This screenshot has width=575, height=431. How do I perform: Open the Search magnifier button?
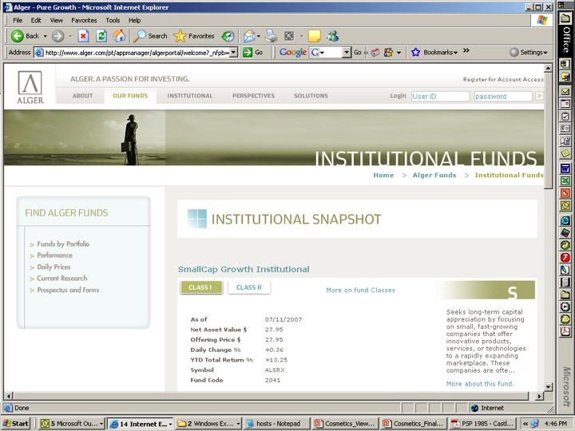[150, 36]
